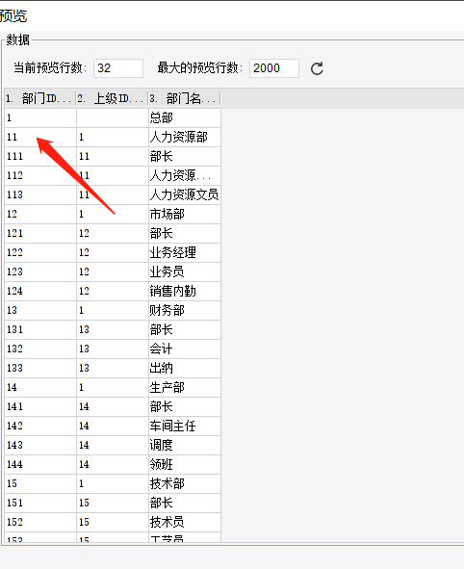This screenshot has width=464, height=569.
Task: Click the refresh preview icon
Action: tap(317, 68)
